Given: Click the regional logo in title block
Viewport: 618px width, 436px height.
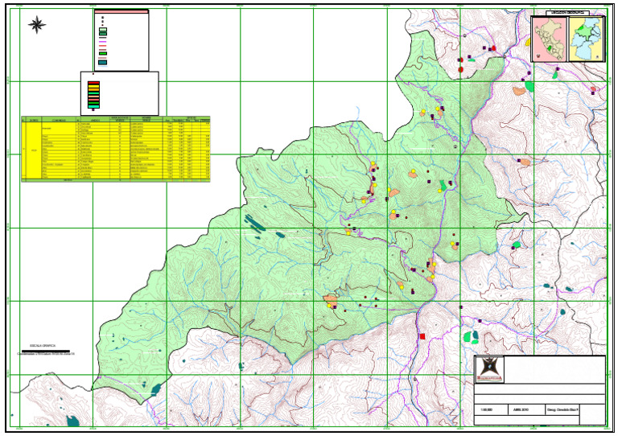Looking at the screenshot, I should click(490, 369).
